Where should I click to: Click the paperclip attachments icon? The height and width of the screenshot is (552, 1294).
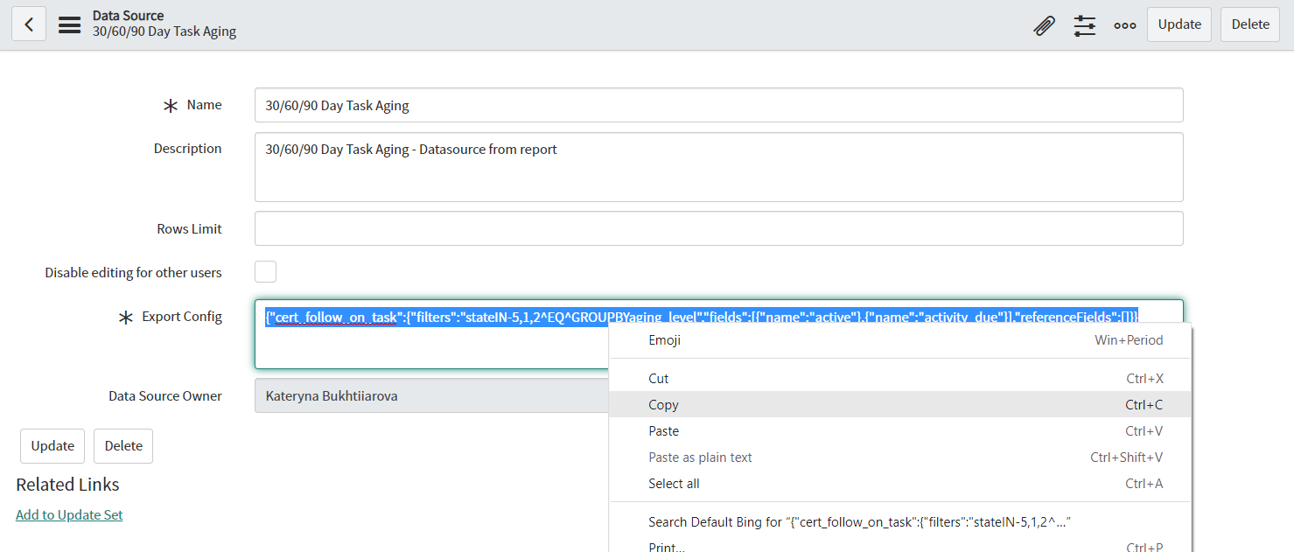click(1044, 25)
